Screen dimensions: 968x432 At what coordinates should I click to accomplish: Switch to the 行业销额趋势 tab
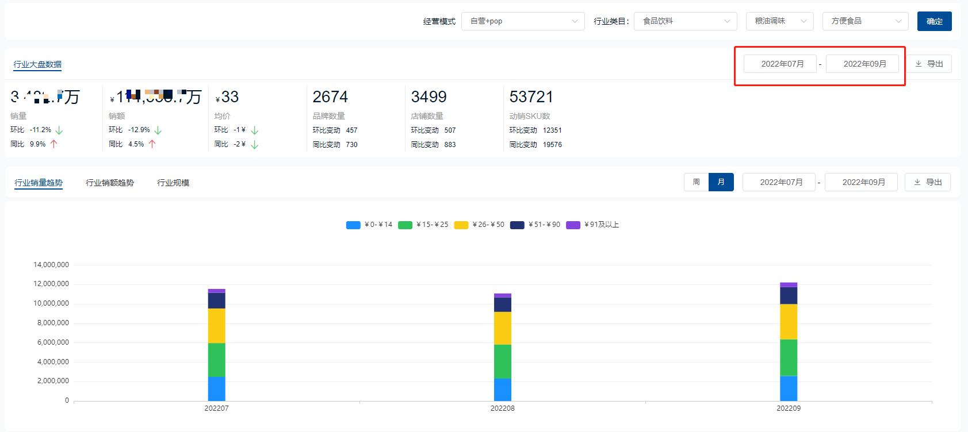pyautogui.click(x=110, y=183)
